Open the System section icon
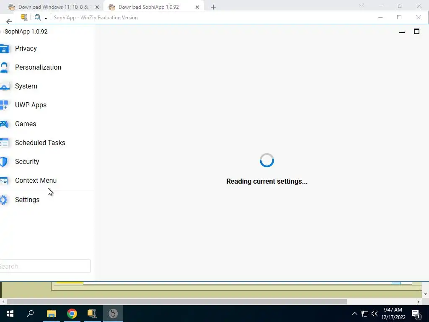 [5, 87]
